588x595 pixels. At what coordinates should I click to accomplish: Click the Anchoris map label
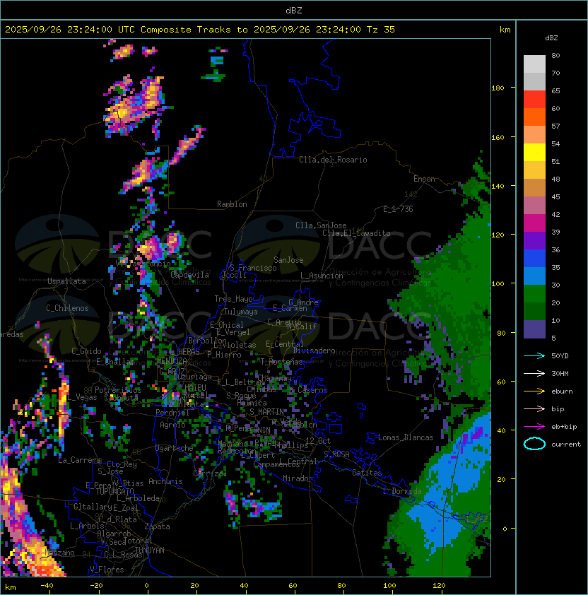tap(165, 481)
